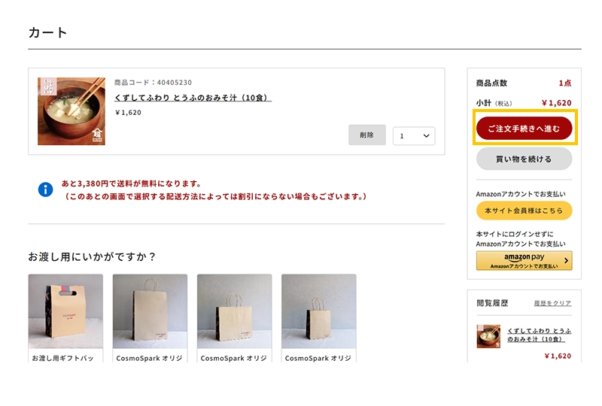Click 履歴をクリア link

pos(552,303)
